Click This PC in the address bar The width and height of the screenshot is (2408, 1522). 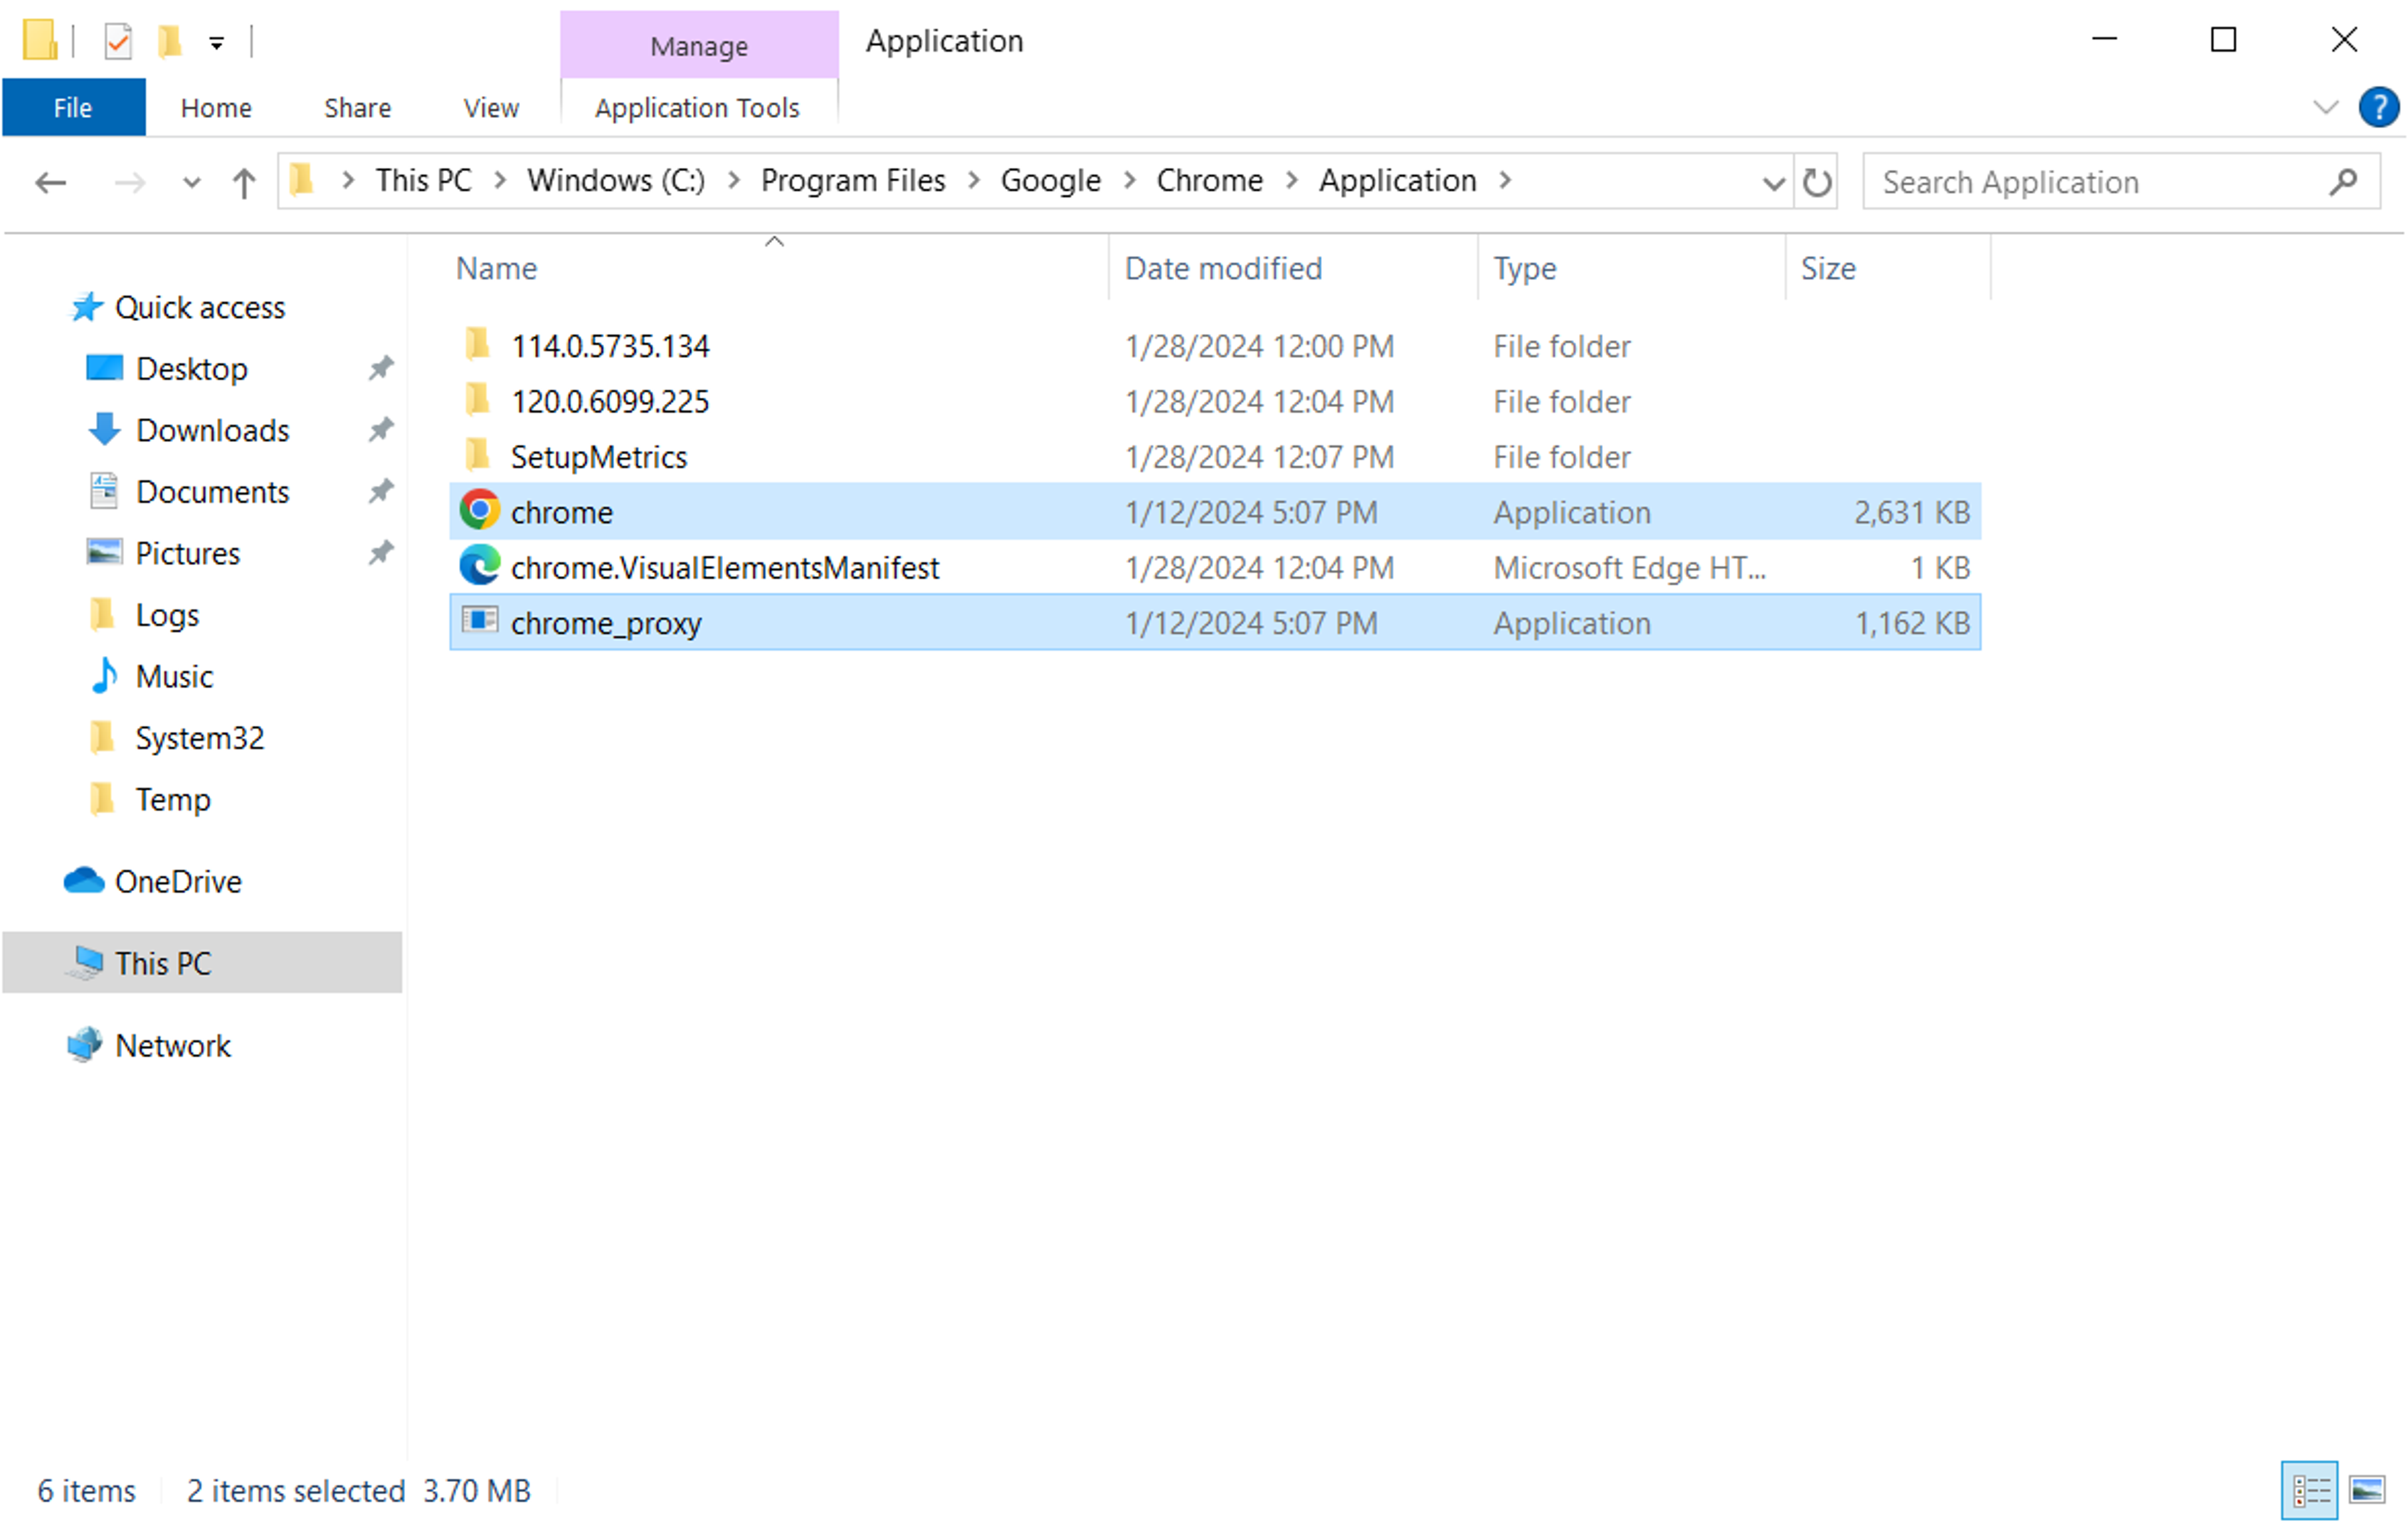[x=423, y=180]
